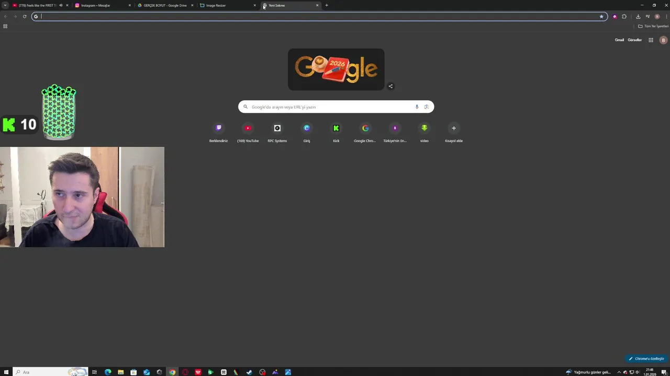Open a new tab with plus button
670x376 pixels.
coord(327,5)
